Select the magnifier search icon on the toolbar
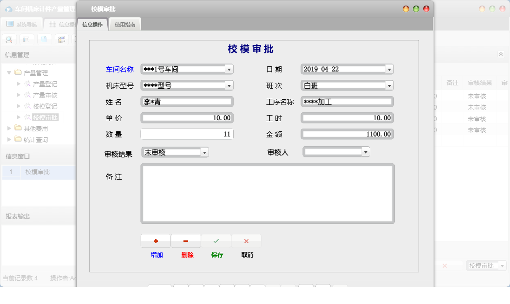 pyautogui.click(x=9, y=39)
